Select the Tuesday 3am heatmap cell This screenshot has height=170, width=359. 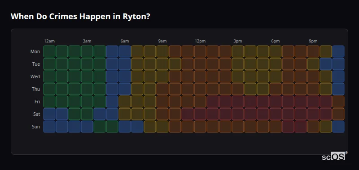pyautogui.click(x=87, y=64)
